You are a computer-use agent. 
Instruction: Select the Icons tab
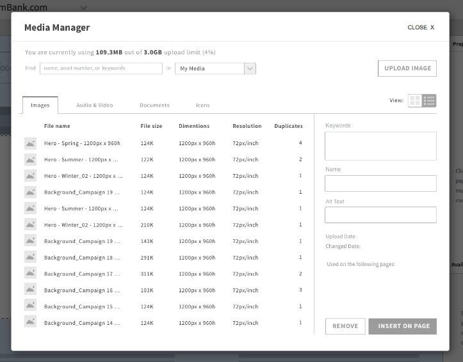[x=202, y=106]
